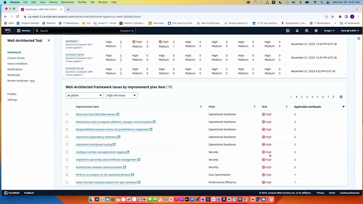Select radio for Perform an analysis on workload demand

click(x=67, y=175)
